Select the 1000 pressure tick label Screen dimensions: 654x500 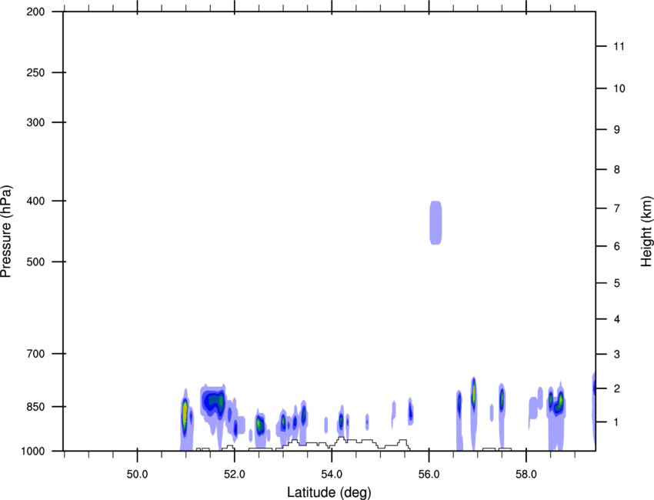point(33,452)
